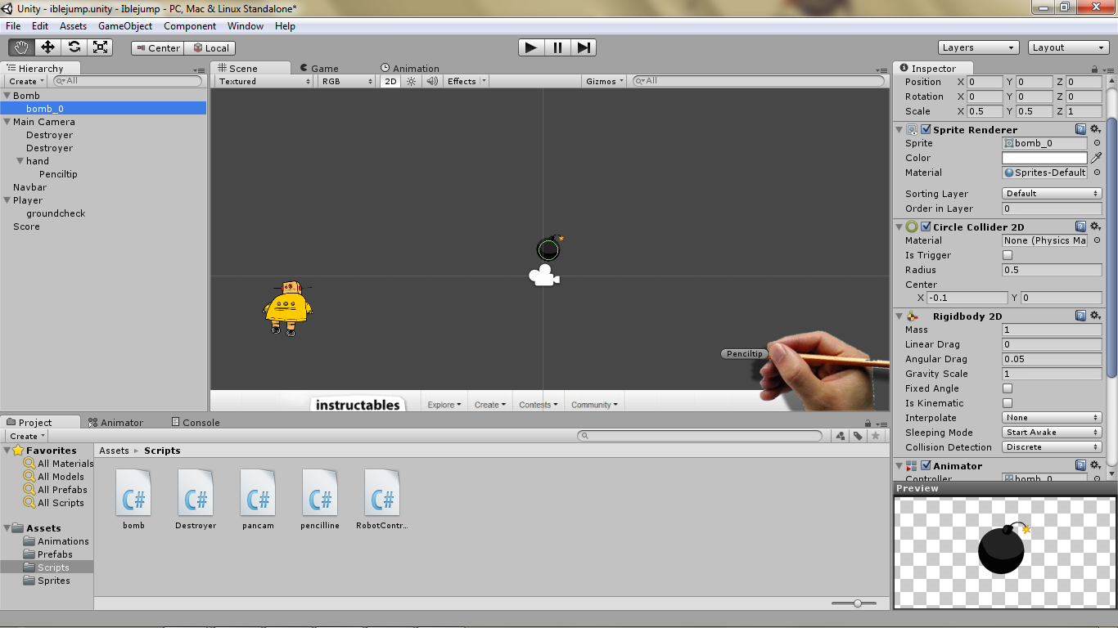The image size is (1118, 628).
Task: Open the Layers dropdown
Action: click(979, 47)
